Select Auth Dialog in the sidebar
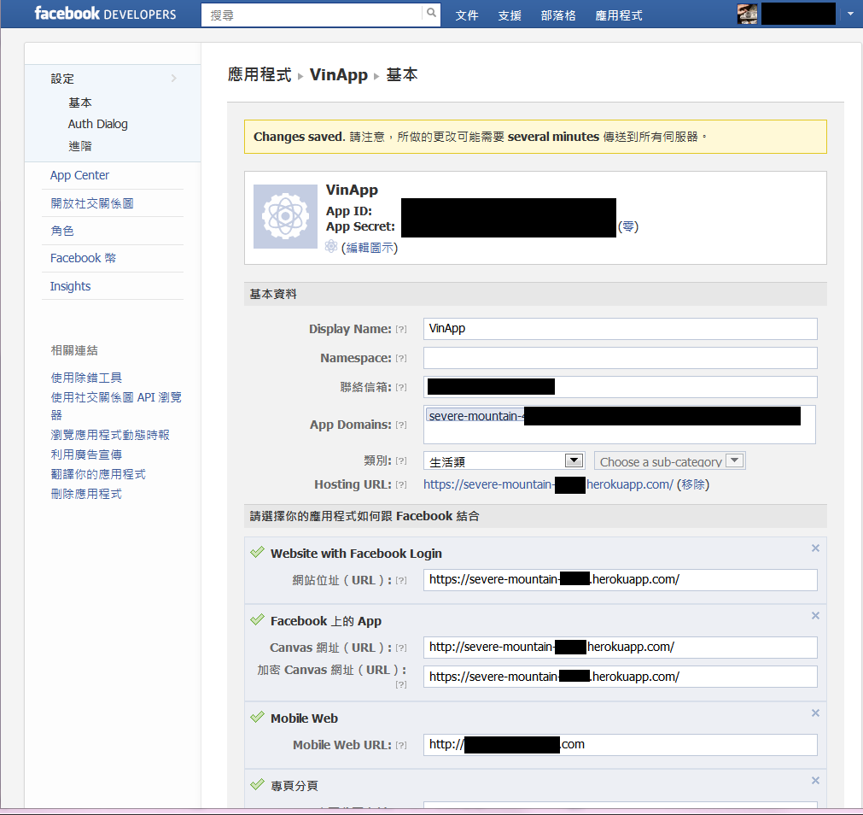The height and width of the screenshot is (815, 863). click(x=98, y=125)
